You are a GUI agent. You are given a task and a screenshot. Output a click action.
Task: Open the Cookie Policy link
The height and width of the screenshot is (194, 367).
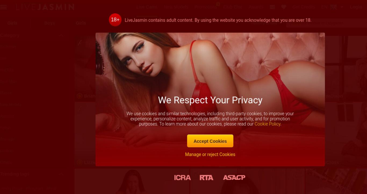(x=268, y=124)
